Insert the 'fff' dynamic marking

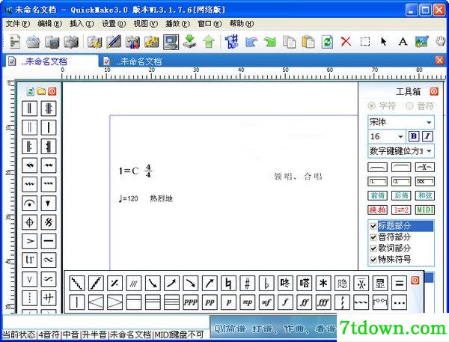tap(323, 302)
